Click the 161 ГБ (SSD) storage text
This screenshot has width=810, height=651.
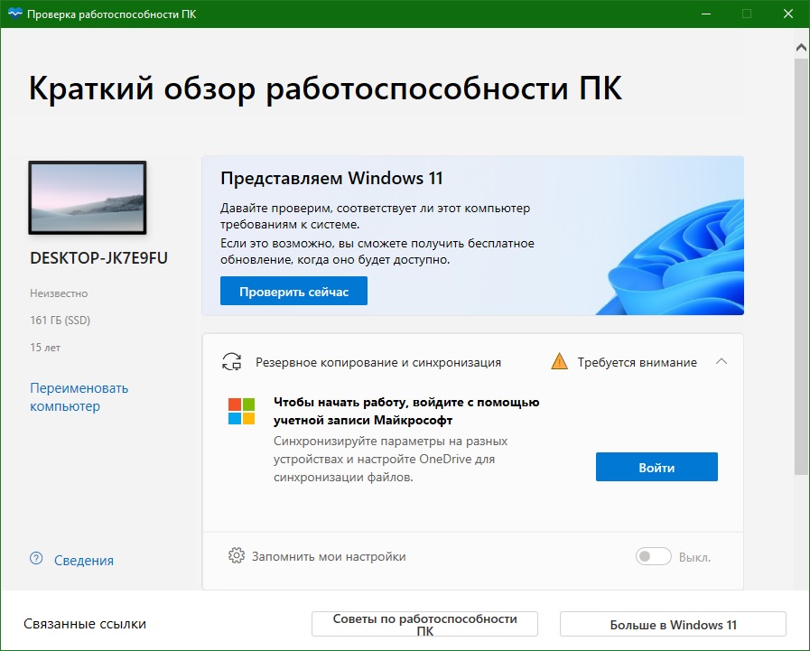(60, 320)
